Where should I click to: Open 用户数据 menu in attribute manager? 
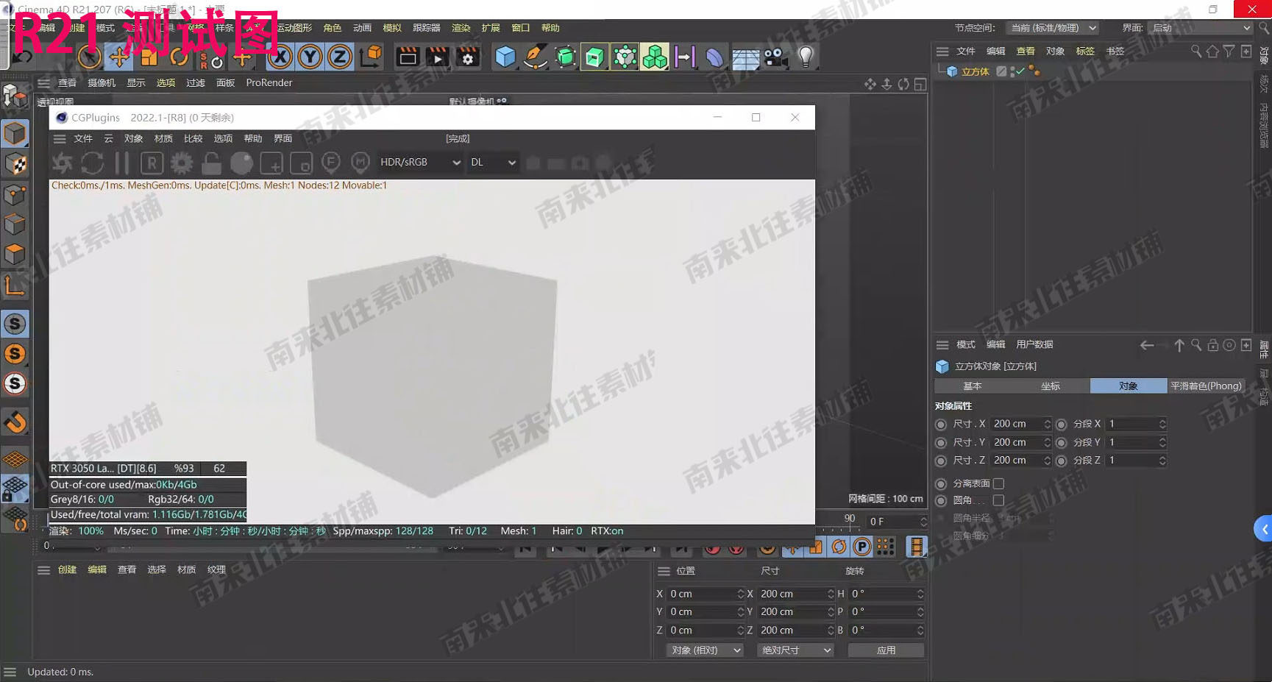pyautogui.click(x=1034, y=345)
